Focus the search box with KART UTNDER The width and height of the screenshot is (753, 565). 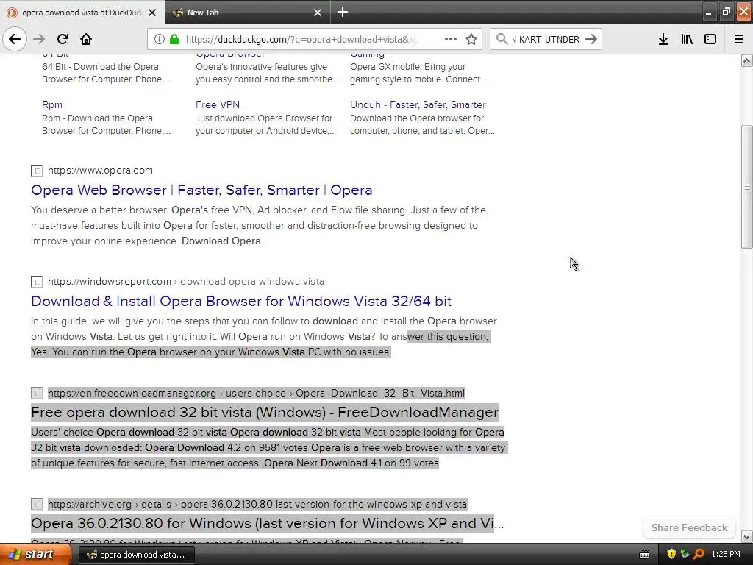[x=547, y=39]
